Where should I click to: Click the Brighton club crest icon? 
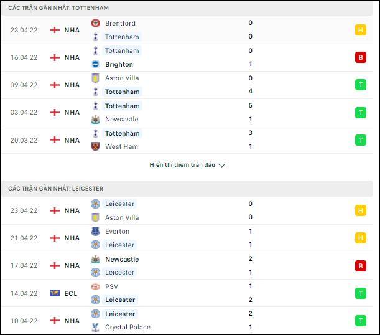[x=95, y=64]
